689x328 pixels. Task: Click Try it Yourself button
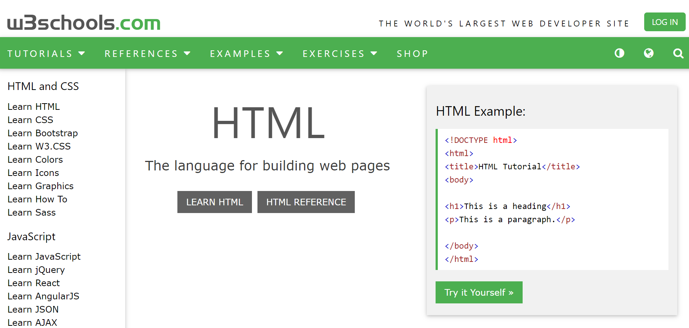click(x=479, y=292)
